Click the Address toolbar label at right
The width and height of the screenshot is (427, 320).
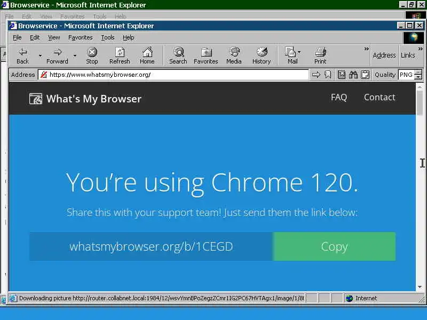384,55
